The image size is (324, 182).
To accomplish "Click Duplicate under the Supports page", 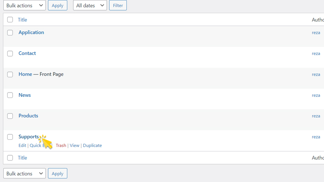I will pos(92,145).
